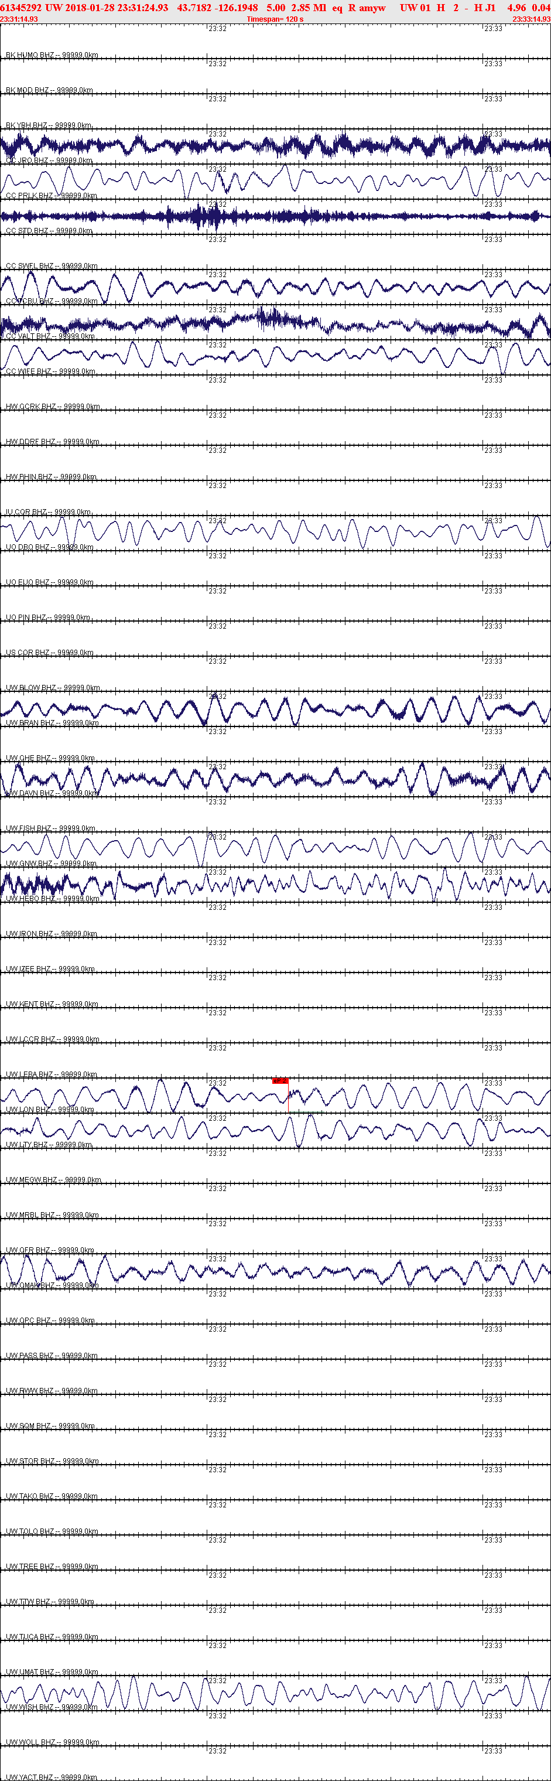The image size is (551, 1781).
Task: Select the UW TUCA BHZ station label
Action: point(52,1636)
